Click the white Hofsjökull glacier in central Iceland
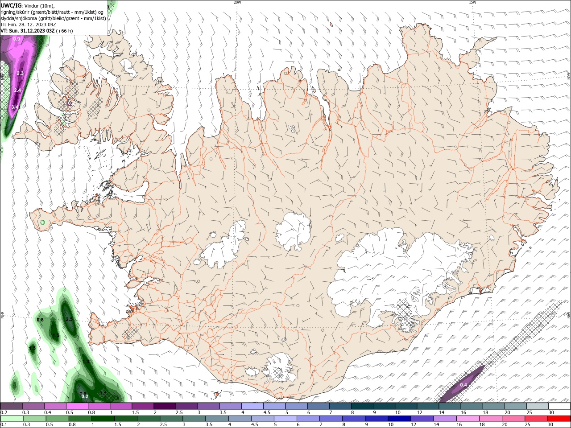The height and width of the screenshot is (428, 571). pyautogui.click(x=293, y=230)
